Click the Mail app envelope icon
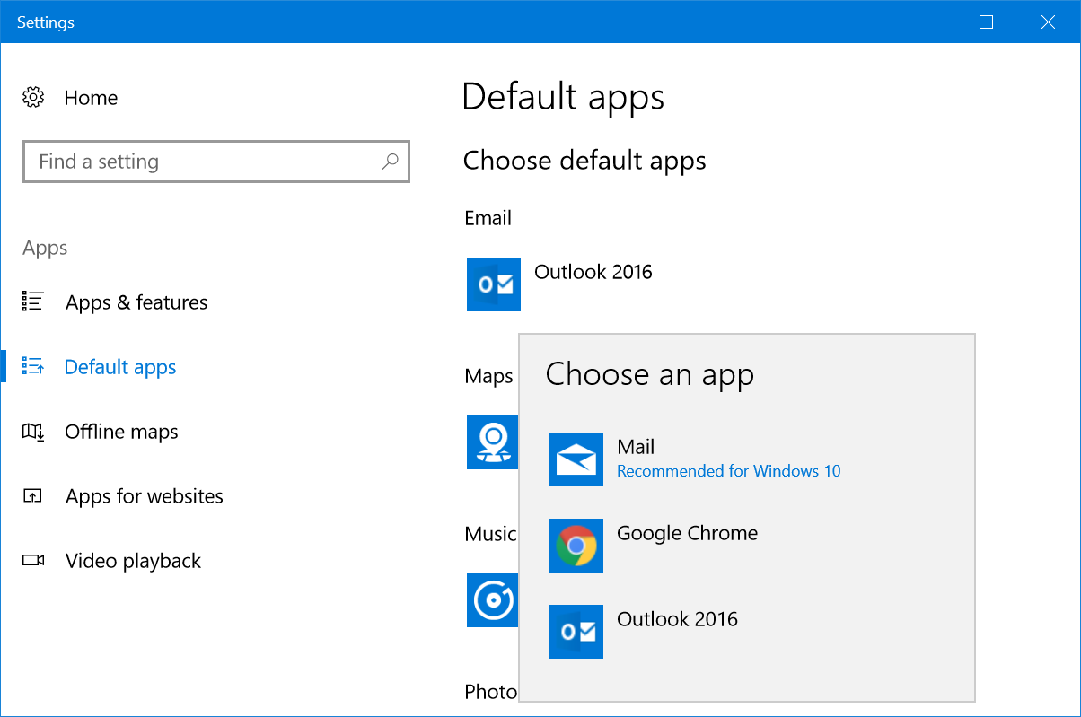Viewport: 1081px width, 717px height. (x=576, y=460)
